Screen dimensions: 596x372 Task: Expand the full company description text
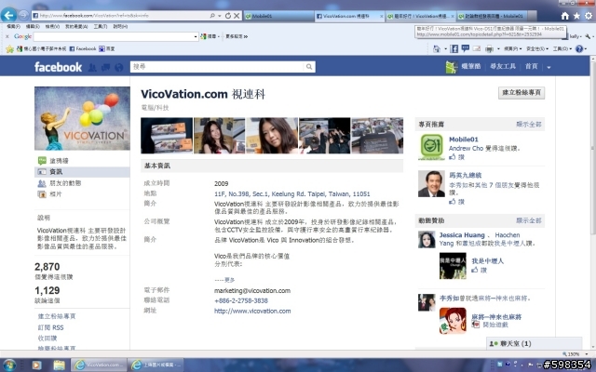pos(224,280)
